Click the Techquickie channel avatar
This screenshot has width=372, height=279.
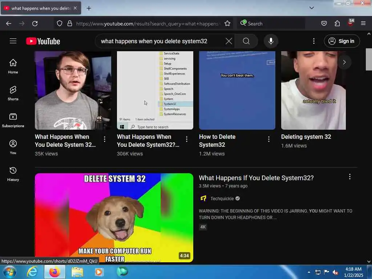(x=203, y=199)
